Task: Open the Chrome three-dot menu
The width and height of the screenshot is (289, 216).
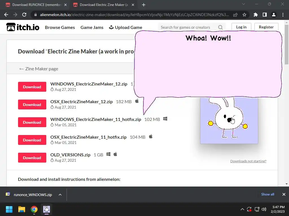Action: [283, 15]
